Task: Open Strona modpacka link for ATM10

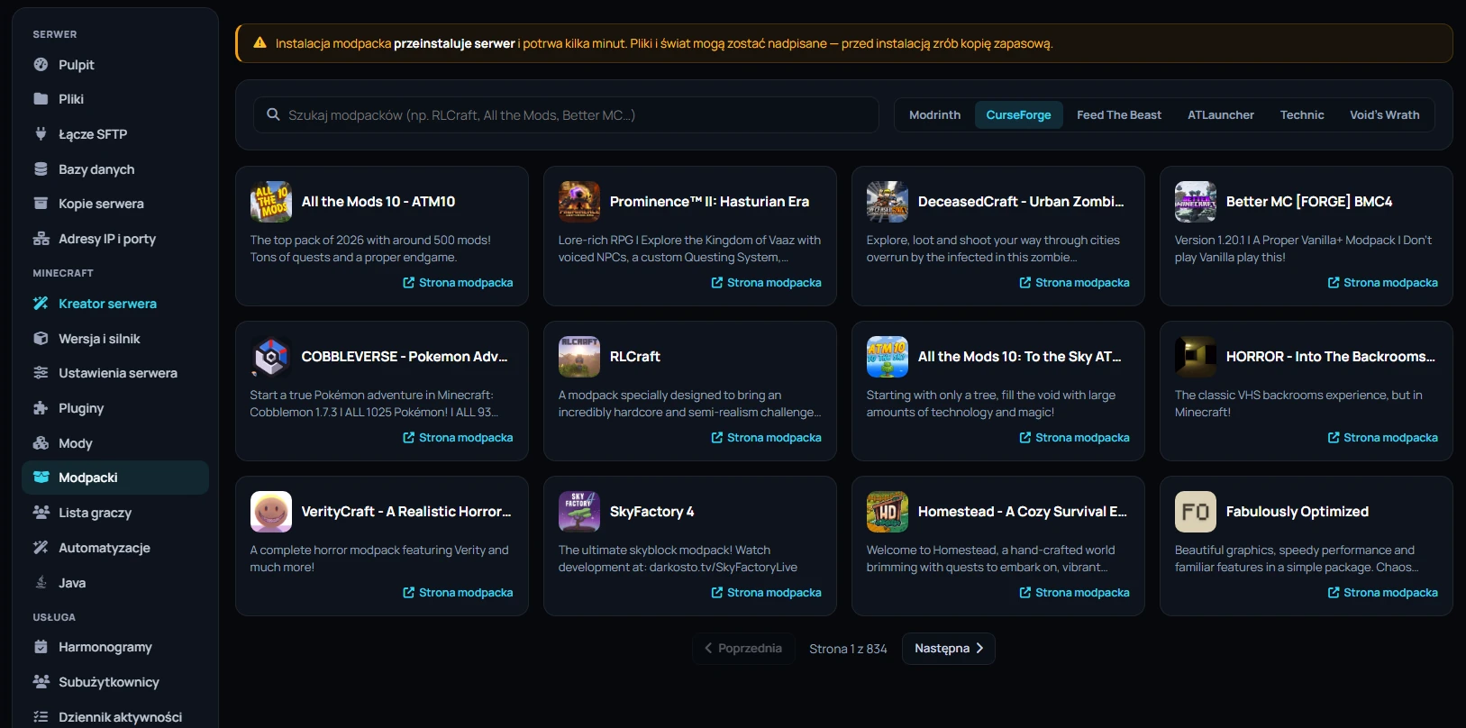Action: (458, 283)
